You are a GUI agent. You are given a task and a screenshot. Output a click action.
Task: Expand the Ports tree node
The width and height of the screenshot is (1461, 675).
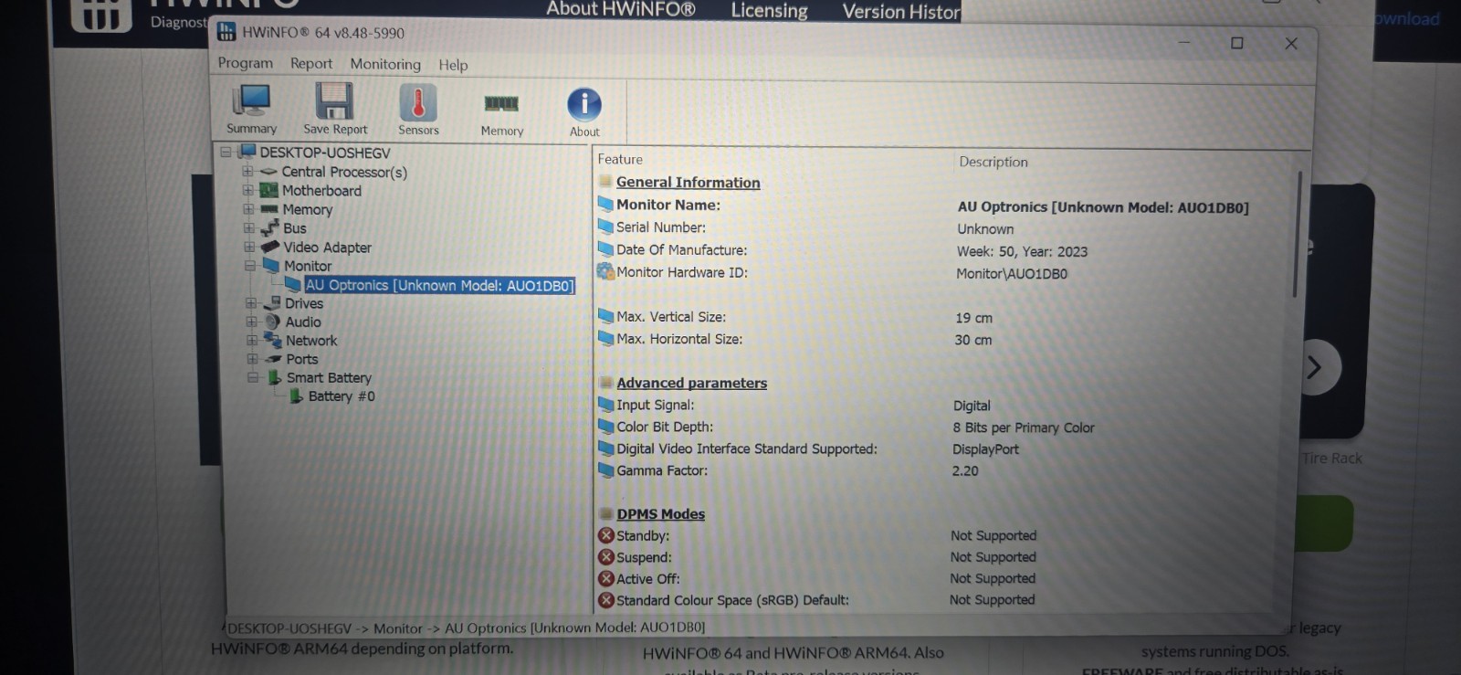point(252,359)
